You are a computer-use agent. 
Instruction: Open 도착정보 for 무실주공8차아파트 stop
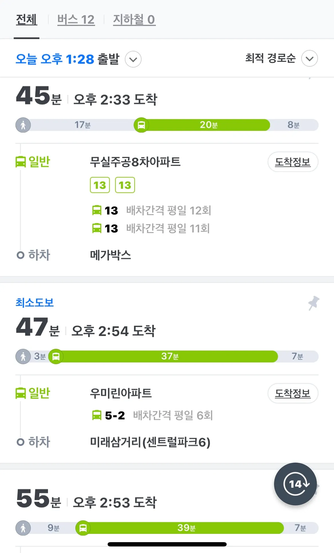(293, 162)
